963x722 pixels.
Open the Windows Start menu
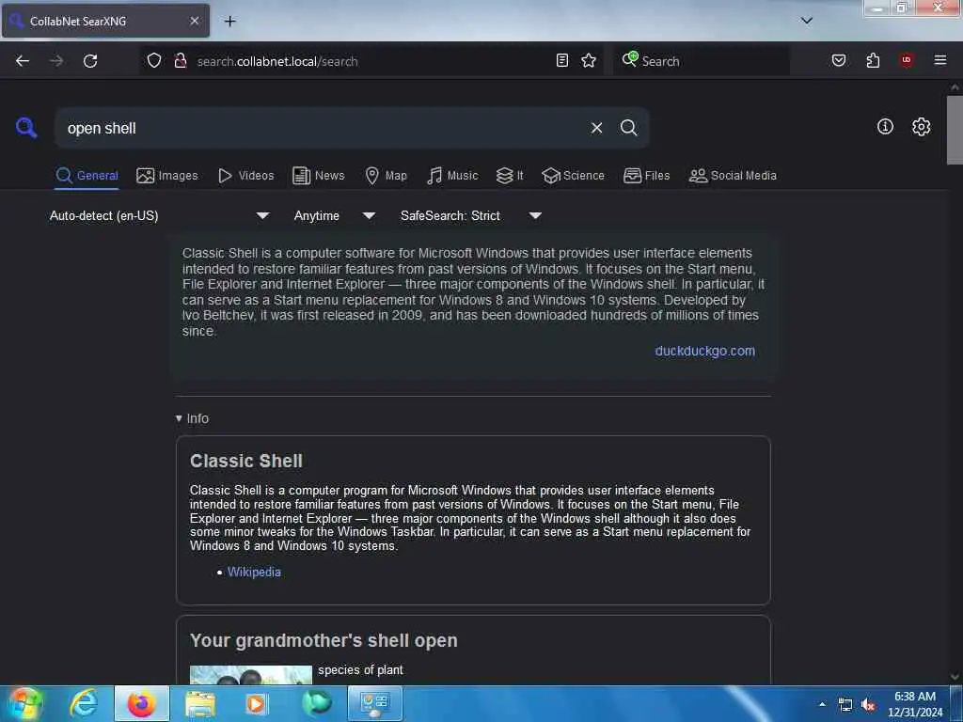[24, 703]
